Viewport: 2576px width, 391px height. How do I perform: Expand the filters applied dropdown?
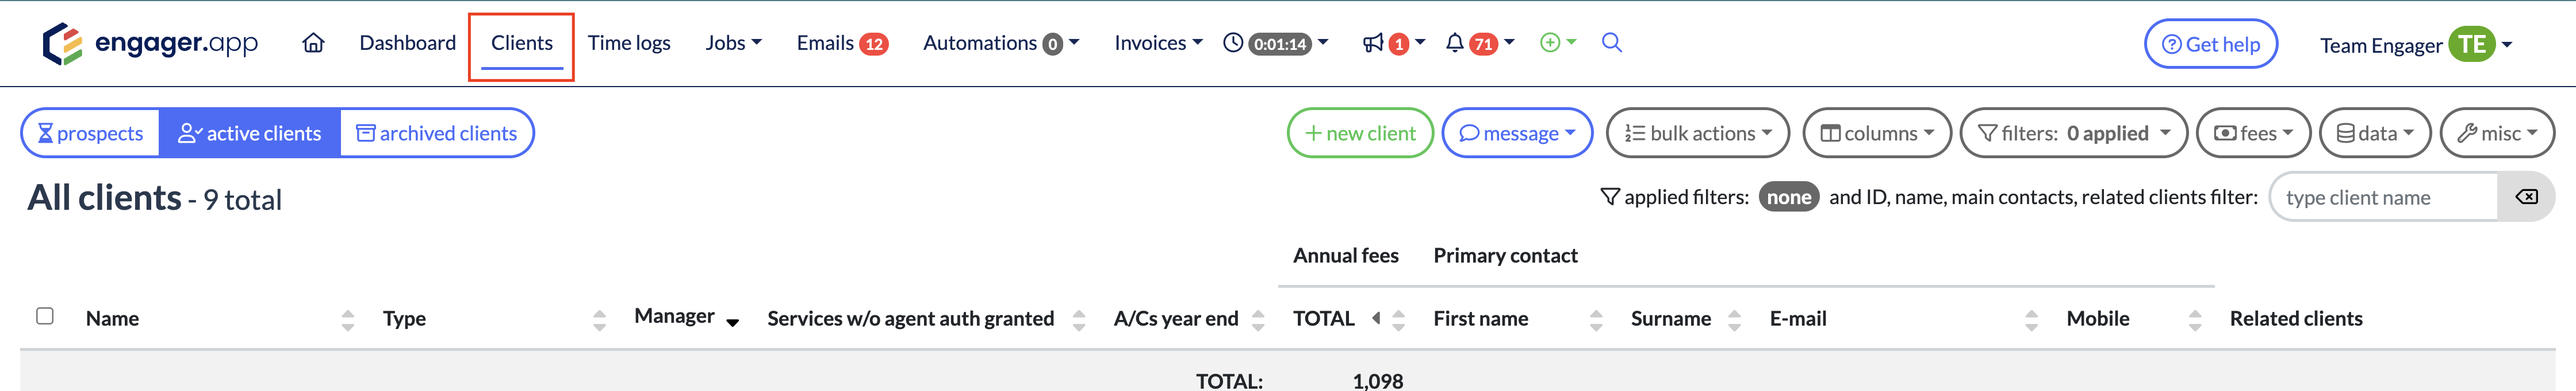pyautogui.click(x=2073, y=134)
